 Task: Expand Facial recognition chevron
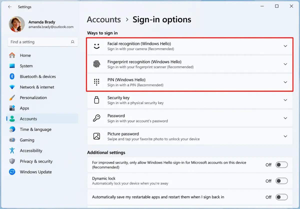285,46
